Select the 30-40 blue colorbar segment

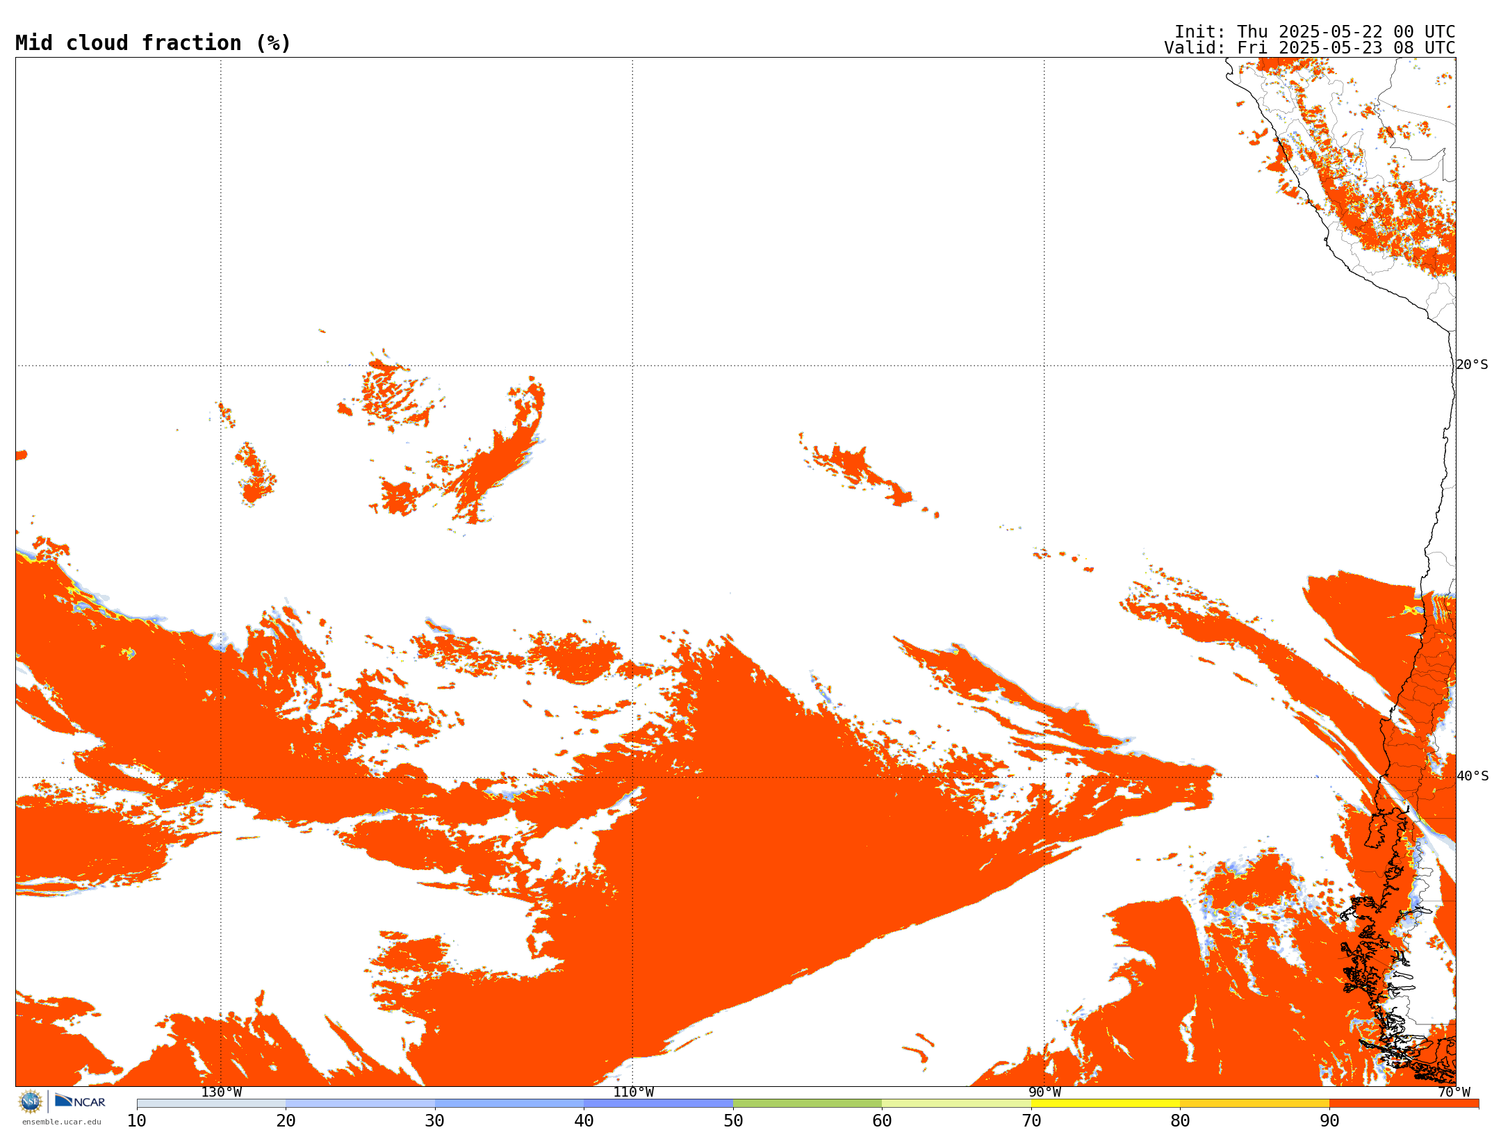click(x=509, y=1104)
